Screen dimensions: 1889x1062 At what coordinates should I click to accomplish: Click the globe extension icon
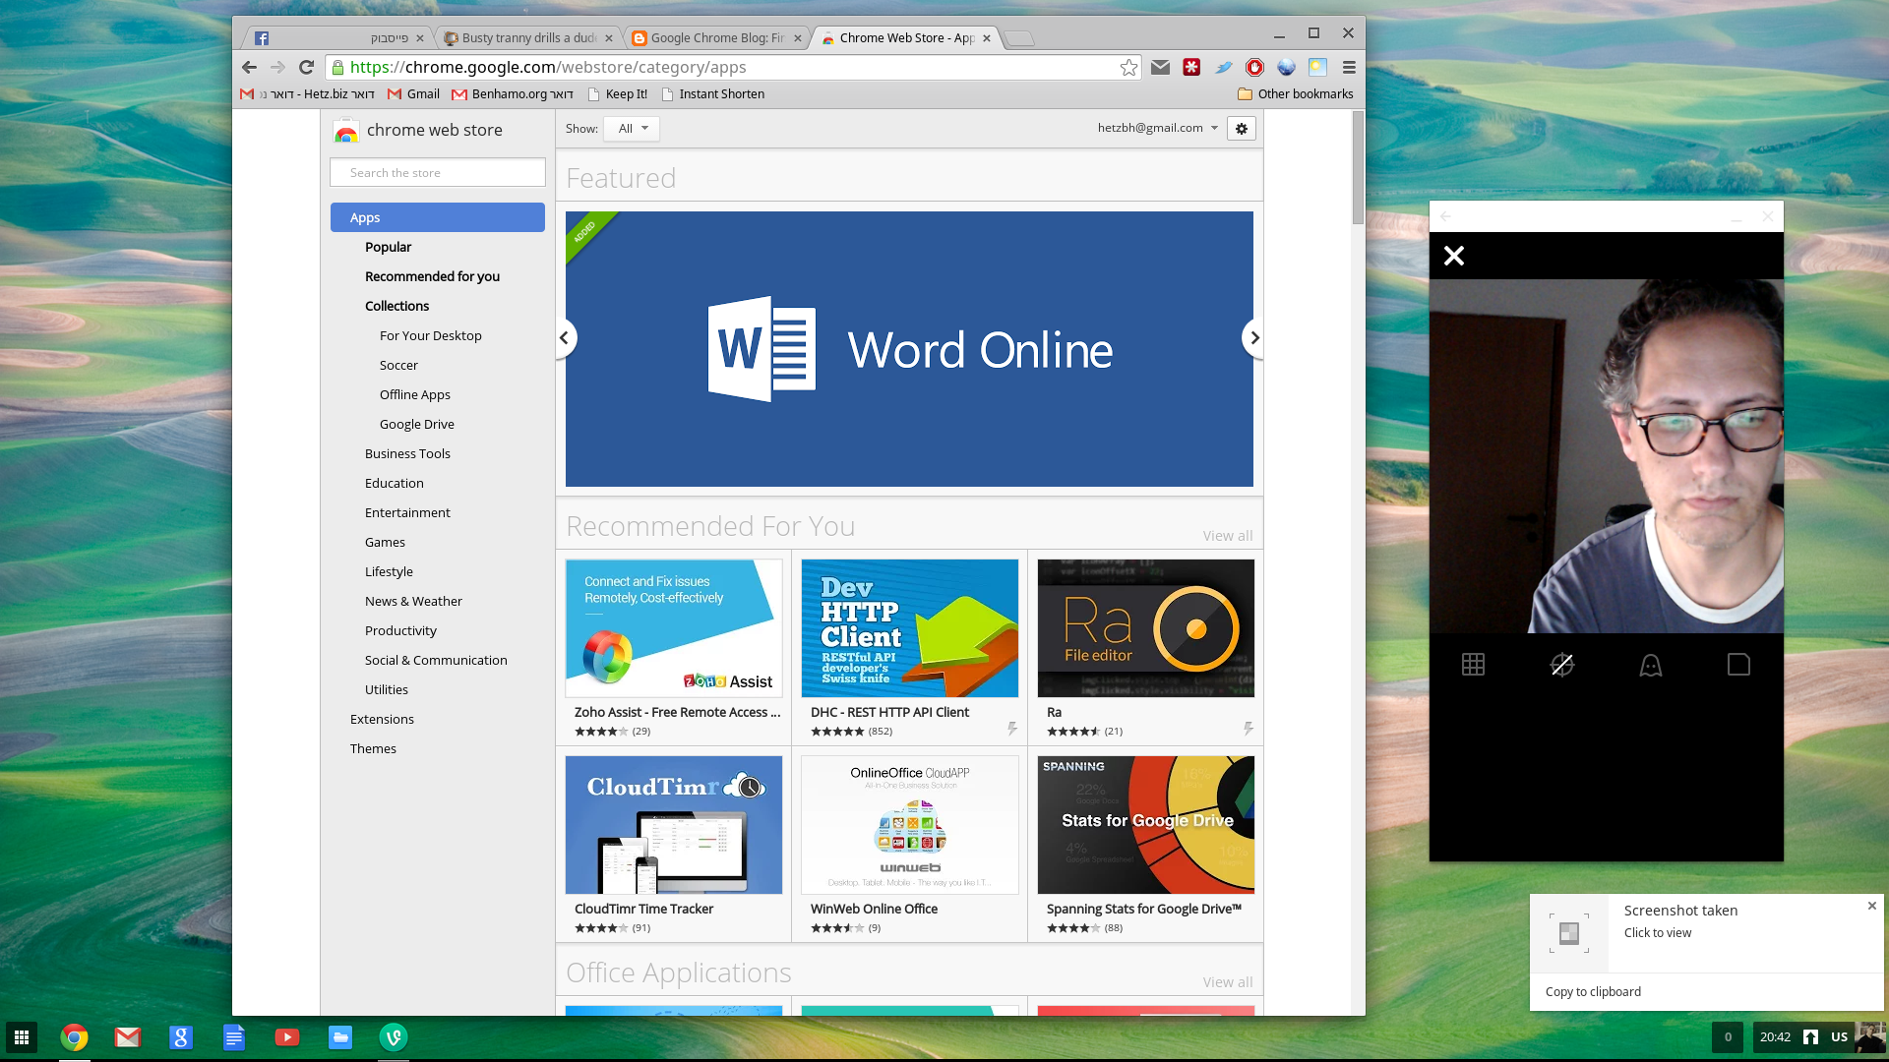pos(1286,67)
